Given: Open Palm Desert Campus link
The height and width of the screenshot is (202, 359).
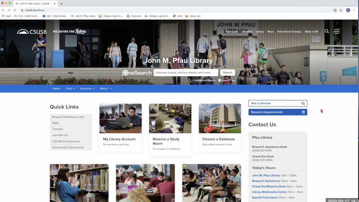Looking at the screenshot, I should 289,32.
